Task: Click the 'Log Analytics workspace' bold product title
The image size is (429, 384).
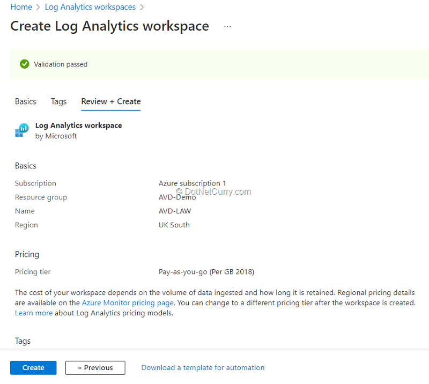Action: (78, 125)
